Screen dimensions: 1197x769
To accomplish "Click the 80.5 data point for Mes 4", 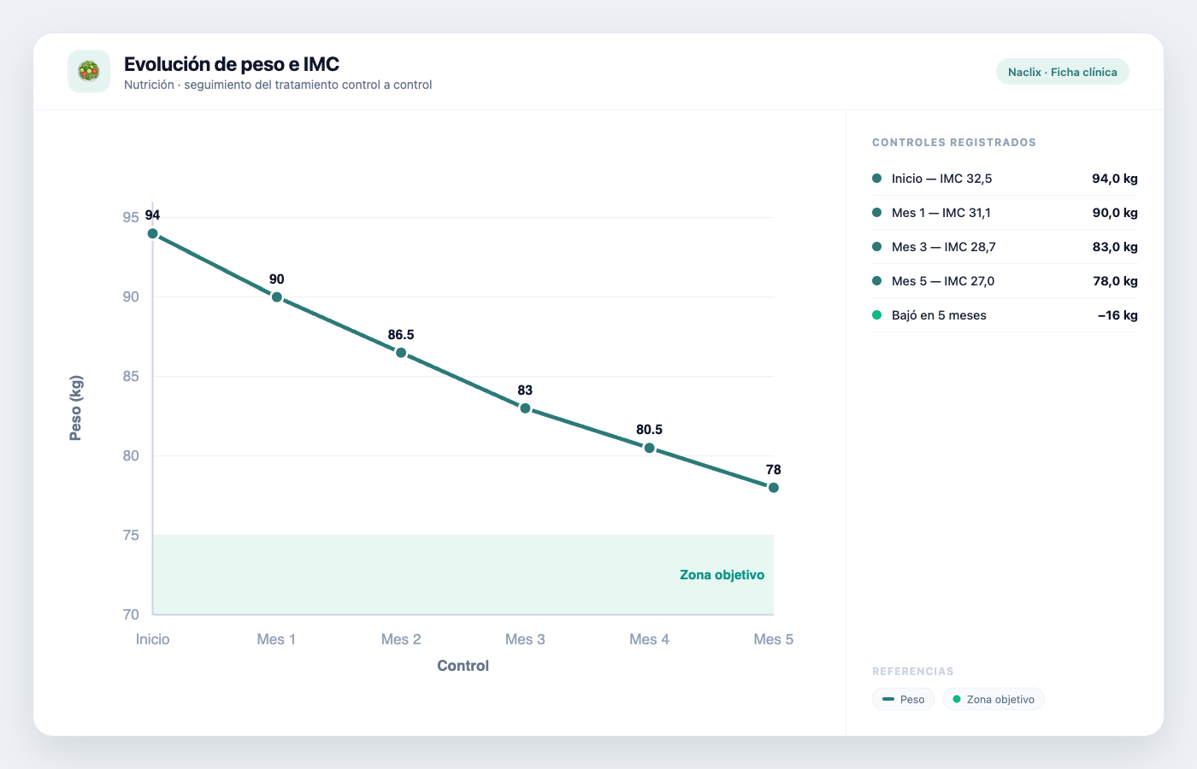I will point(649,448).
